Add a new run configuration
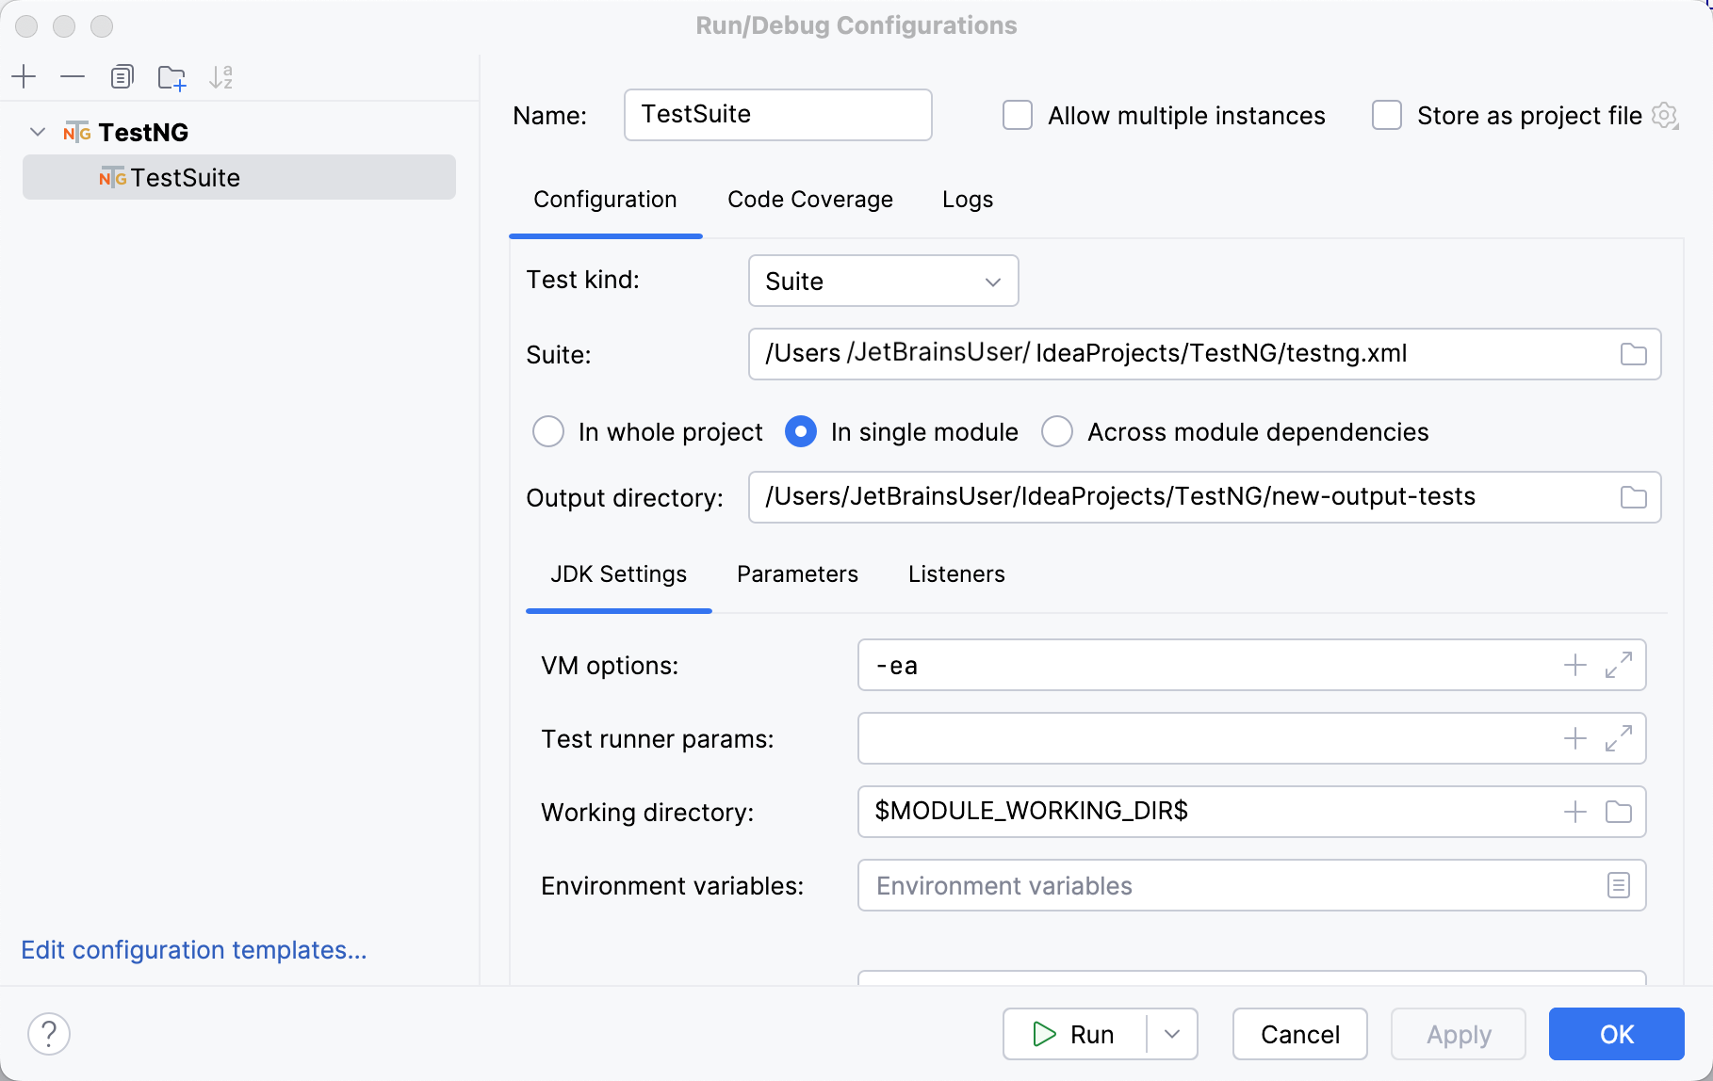1713x1081 pixels. (x=24, y=76)
